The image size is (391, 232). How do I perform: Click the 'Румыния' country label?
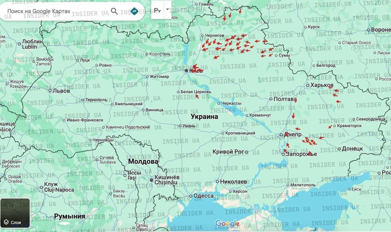click(x=70, y=216)
